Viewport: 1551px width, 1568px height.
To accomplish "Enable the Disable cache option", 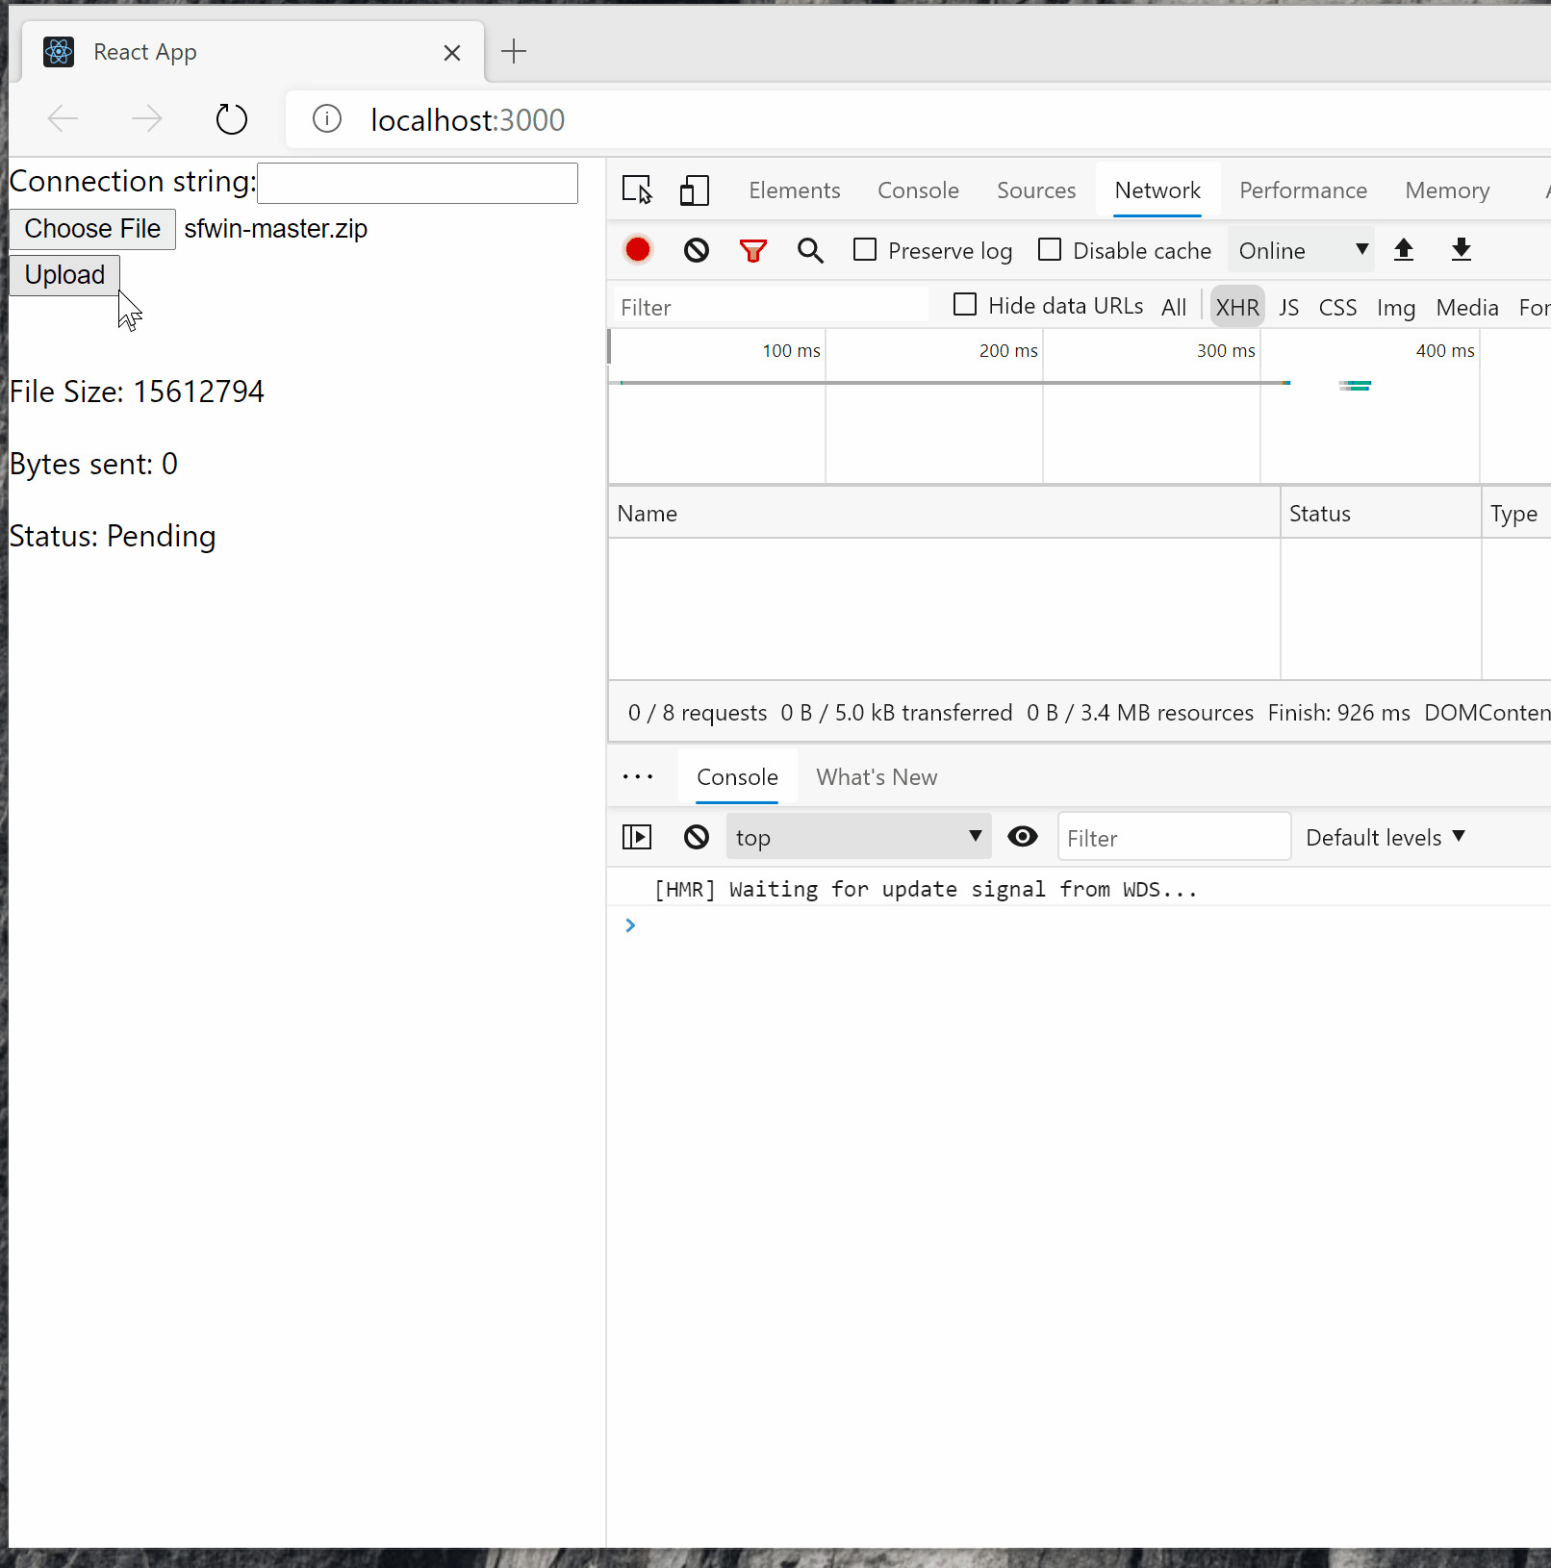I will coord(1049,249).
